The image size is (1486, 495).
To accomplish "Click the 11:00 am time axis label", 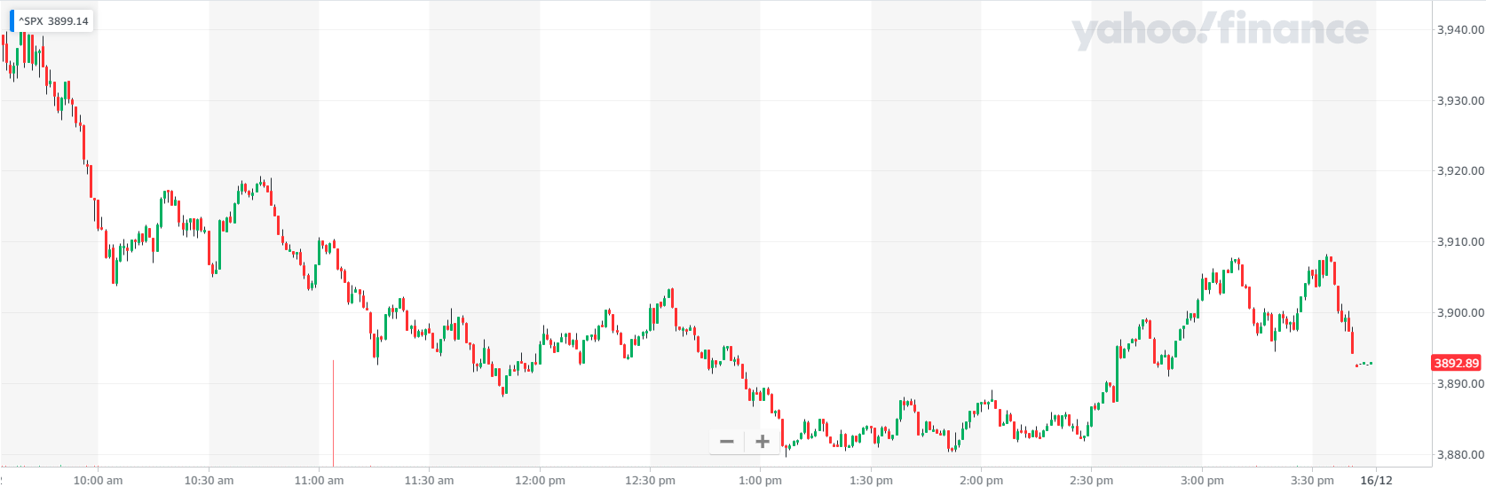I will click(319, 481).
